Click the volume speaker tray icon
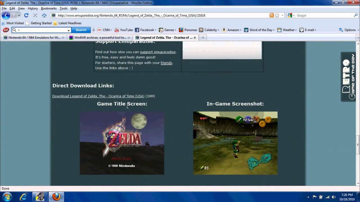Viewport: 360px width, 202px height. pyautogui.click(x=334, y=197)
